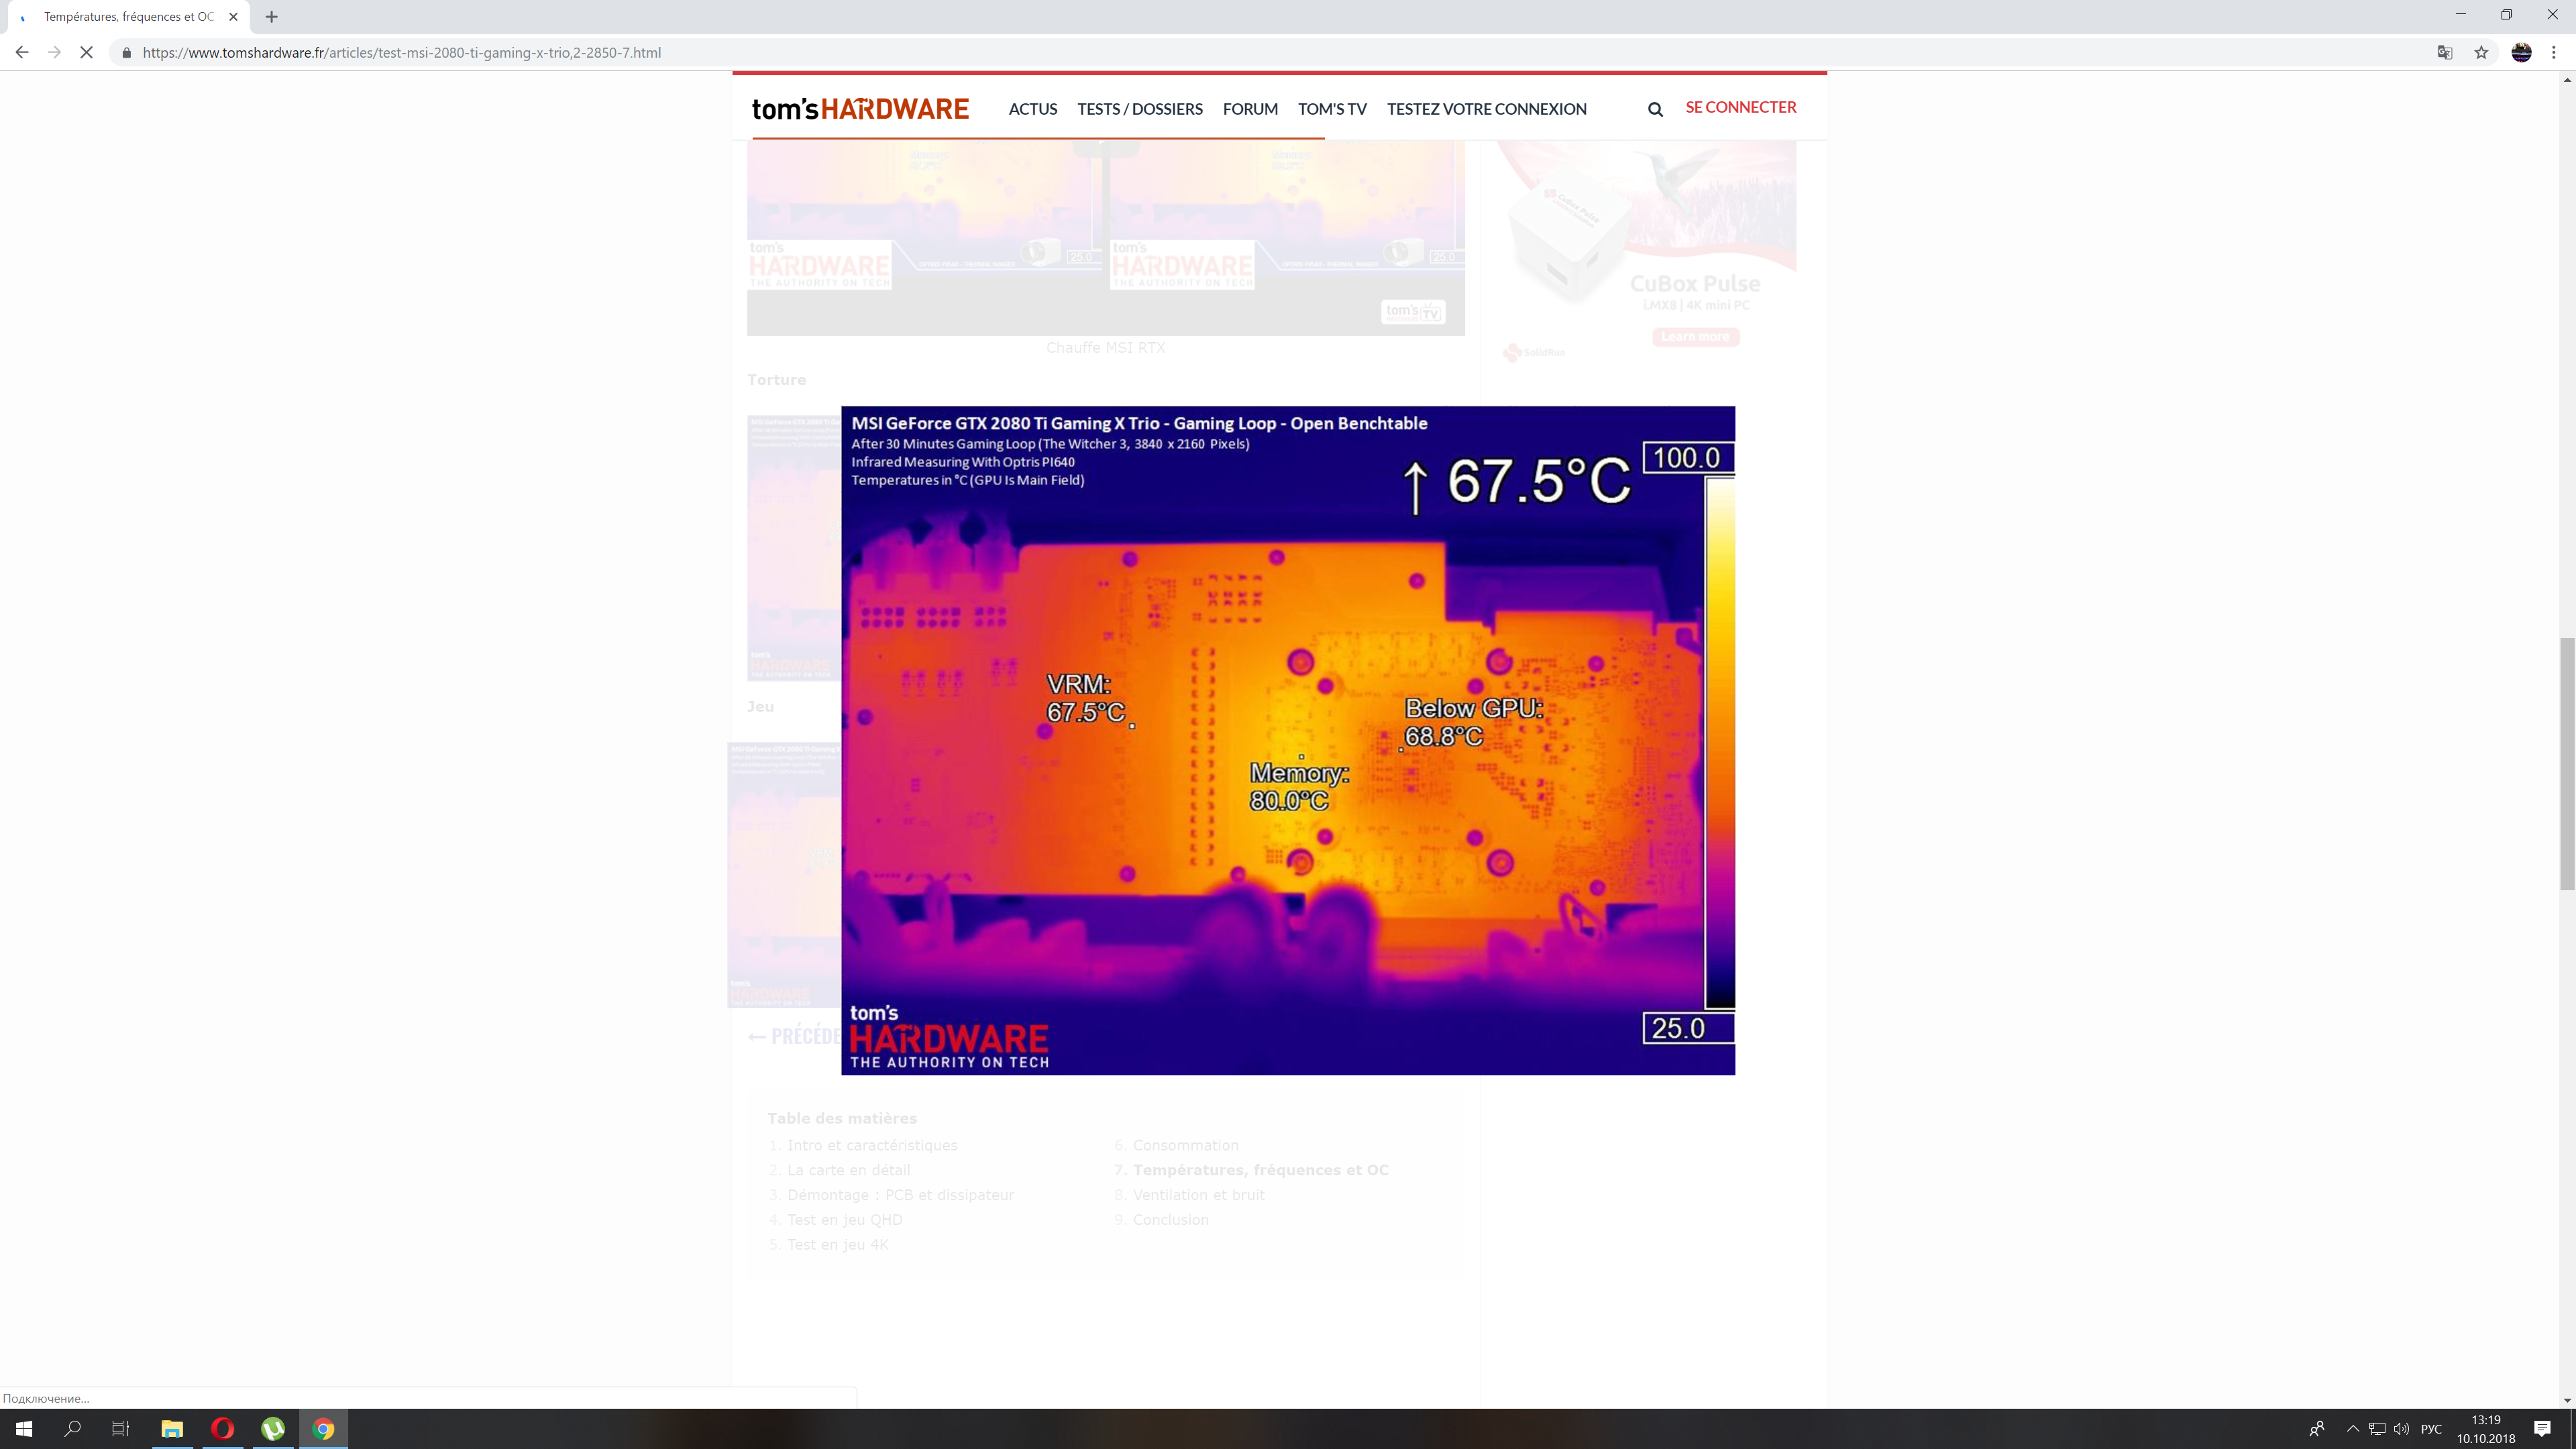Open File Explorer from the taskbar
The width and height of the screenshot is (2576, 1449).
tap(172, 1428)
